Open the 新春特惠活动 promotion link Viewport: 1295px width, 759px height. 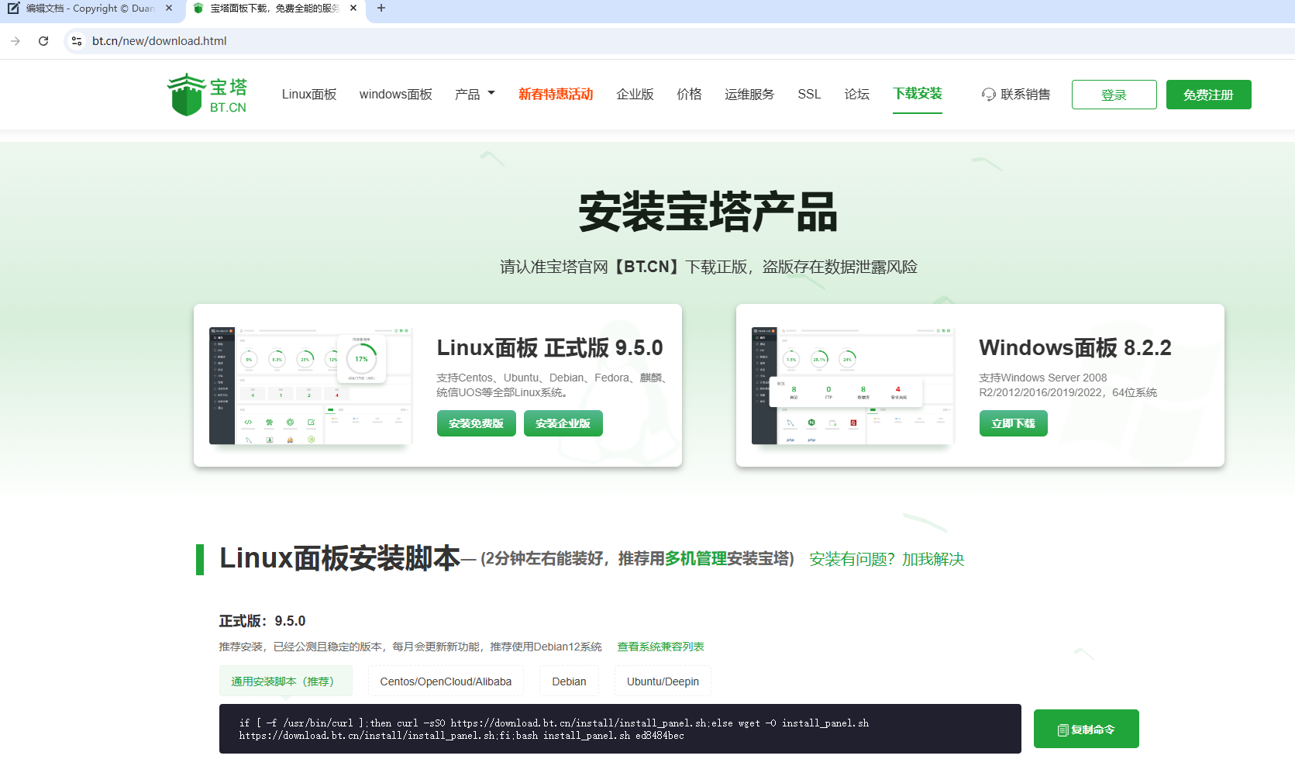click(556, 95)
